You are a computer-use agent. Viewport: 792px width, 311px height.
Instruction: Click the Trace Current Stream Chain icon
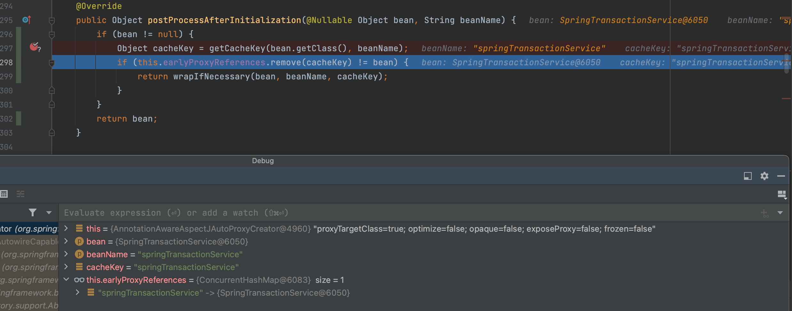(20, 194)
